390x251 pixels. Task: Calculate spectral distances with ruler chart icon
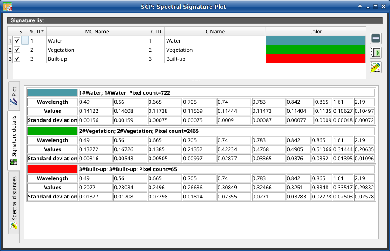(376, 67)
